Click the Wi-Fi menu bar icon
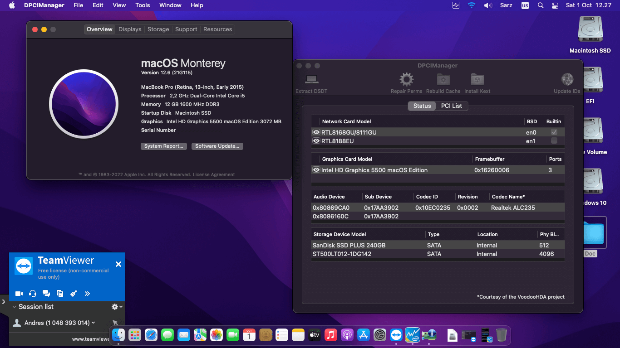The image size is (620, 348). [x=472, y=5]
